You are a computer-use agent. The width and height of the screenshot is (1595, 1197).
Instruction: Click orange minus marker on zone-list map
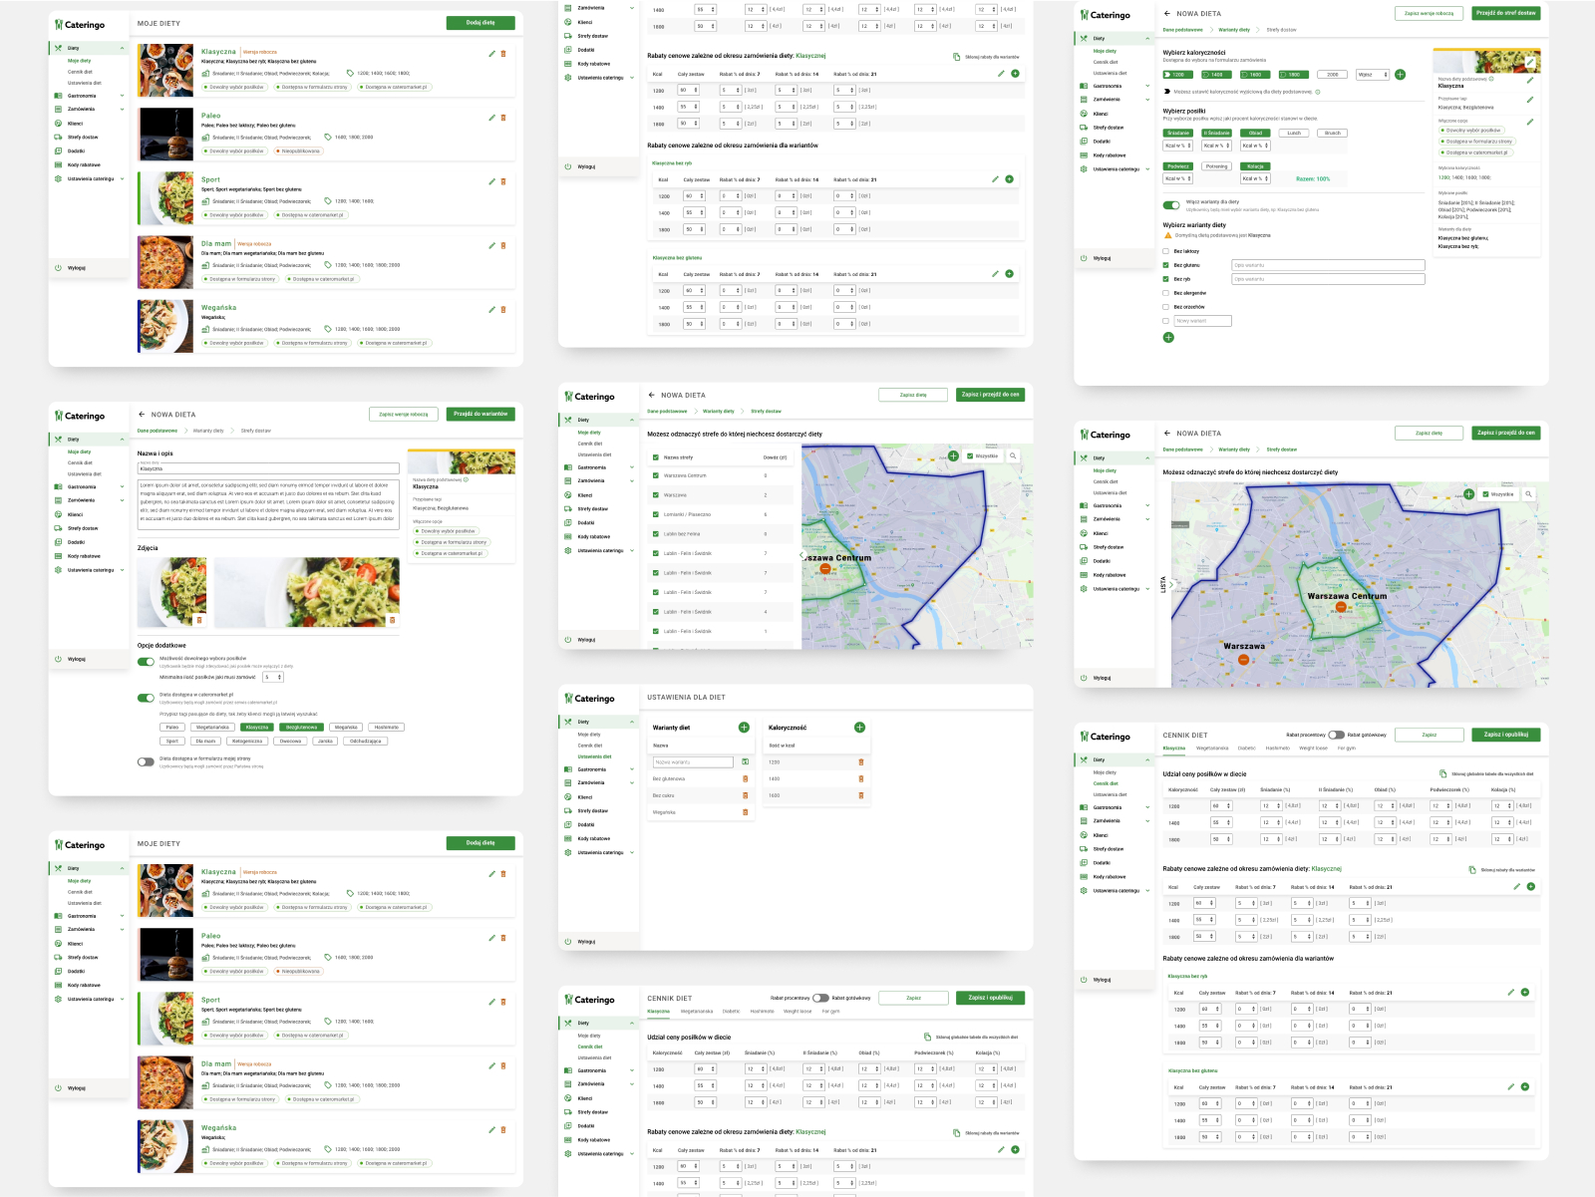pos(825,569)
